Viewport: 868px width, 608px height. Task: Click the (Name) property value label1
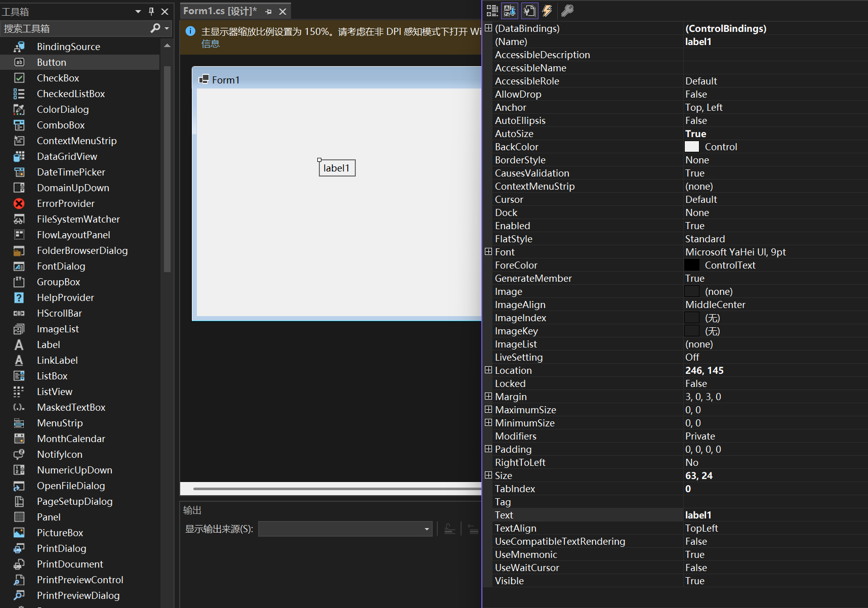698,41
